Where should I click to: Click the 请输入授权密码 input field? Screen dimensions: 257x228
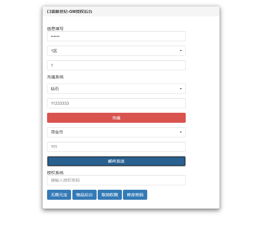click(x=116, y=180)
